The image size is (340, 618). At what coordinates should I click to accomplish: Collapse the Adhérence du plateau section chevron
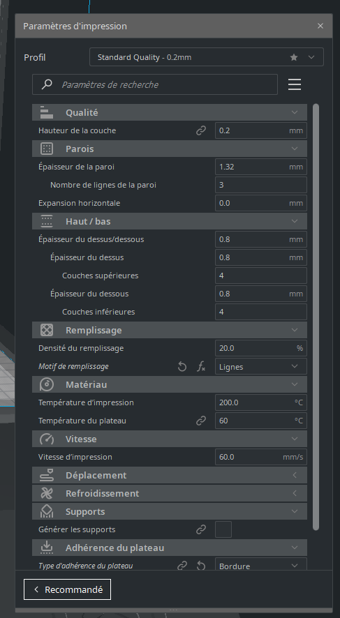pos(295,548)
